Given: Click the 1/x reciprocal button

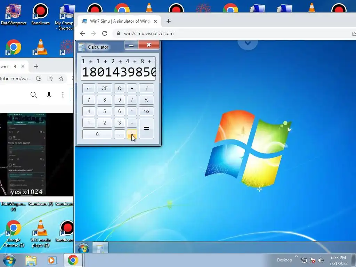Looking at the screenshot, I should pos(146,111).
